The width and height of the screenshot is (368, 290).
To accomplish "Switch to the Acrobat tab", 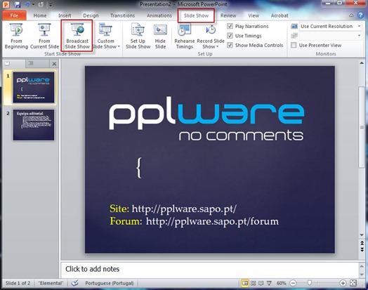I will 280,15.
